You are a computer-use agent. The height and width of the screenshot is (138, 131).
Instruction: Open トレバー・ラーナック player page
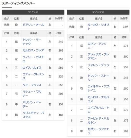(32, 42)
